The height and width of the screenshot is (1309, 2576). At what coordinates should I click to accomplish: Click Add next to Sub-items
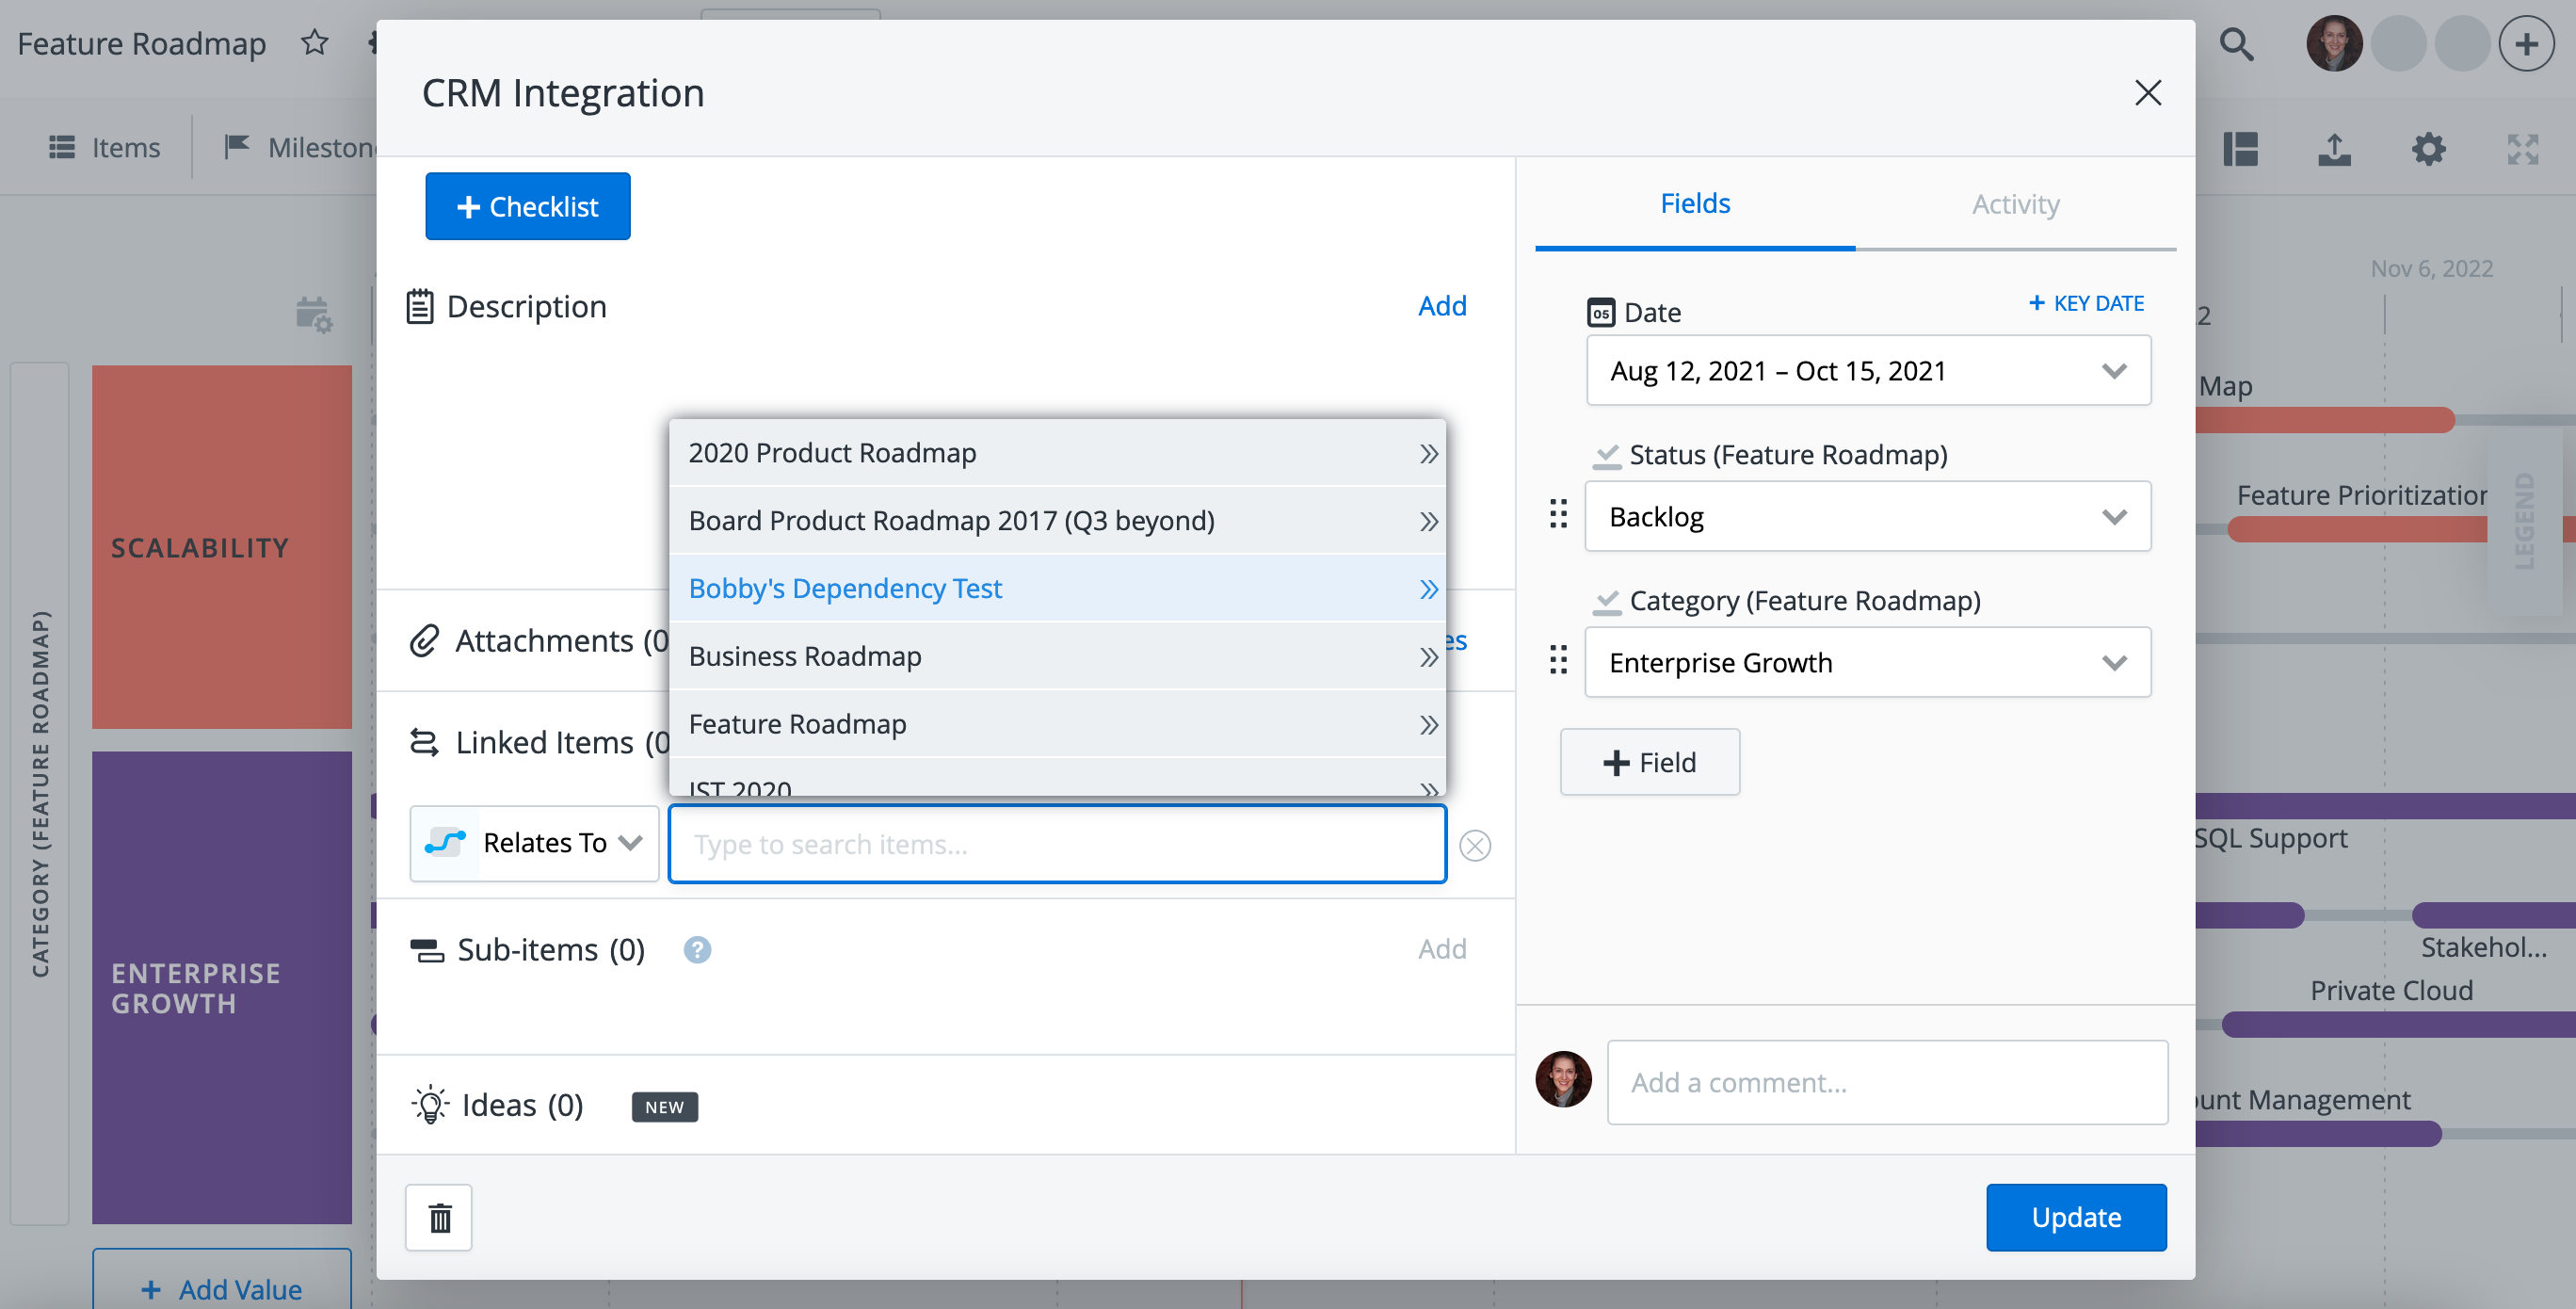click(x=1442, y=948)
